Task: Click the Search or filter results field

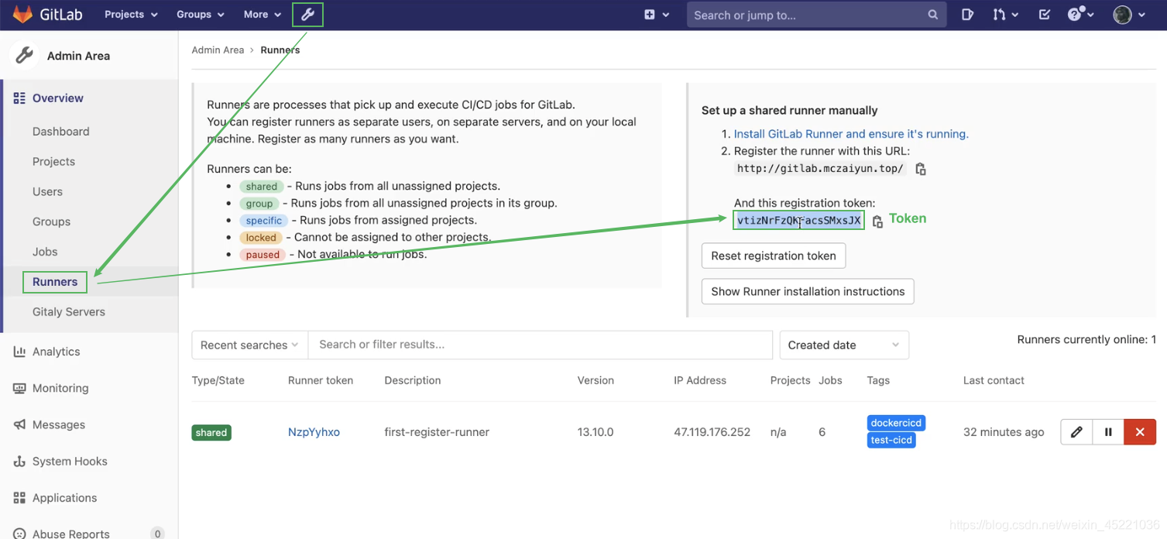Action: 541,345
